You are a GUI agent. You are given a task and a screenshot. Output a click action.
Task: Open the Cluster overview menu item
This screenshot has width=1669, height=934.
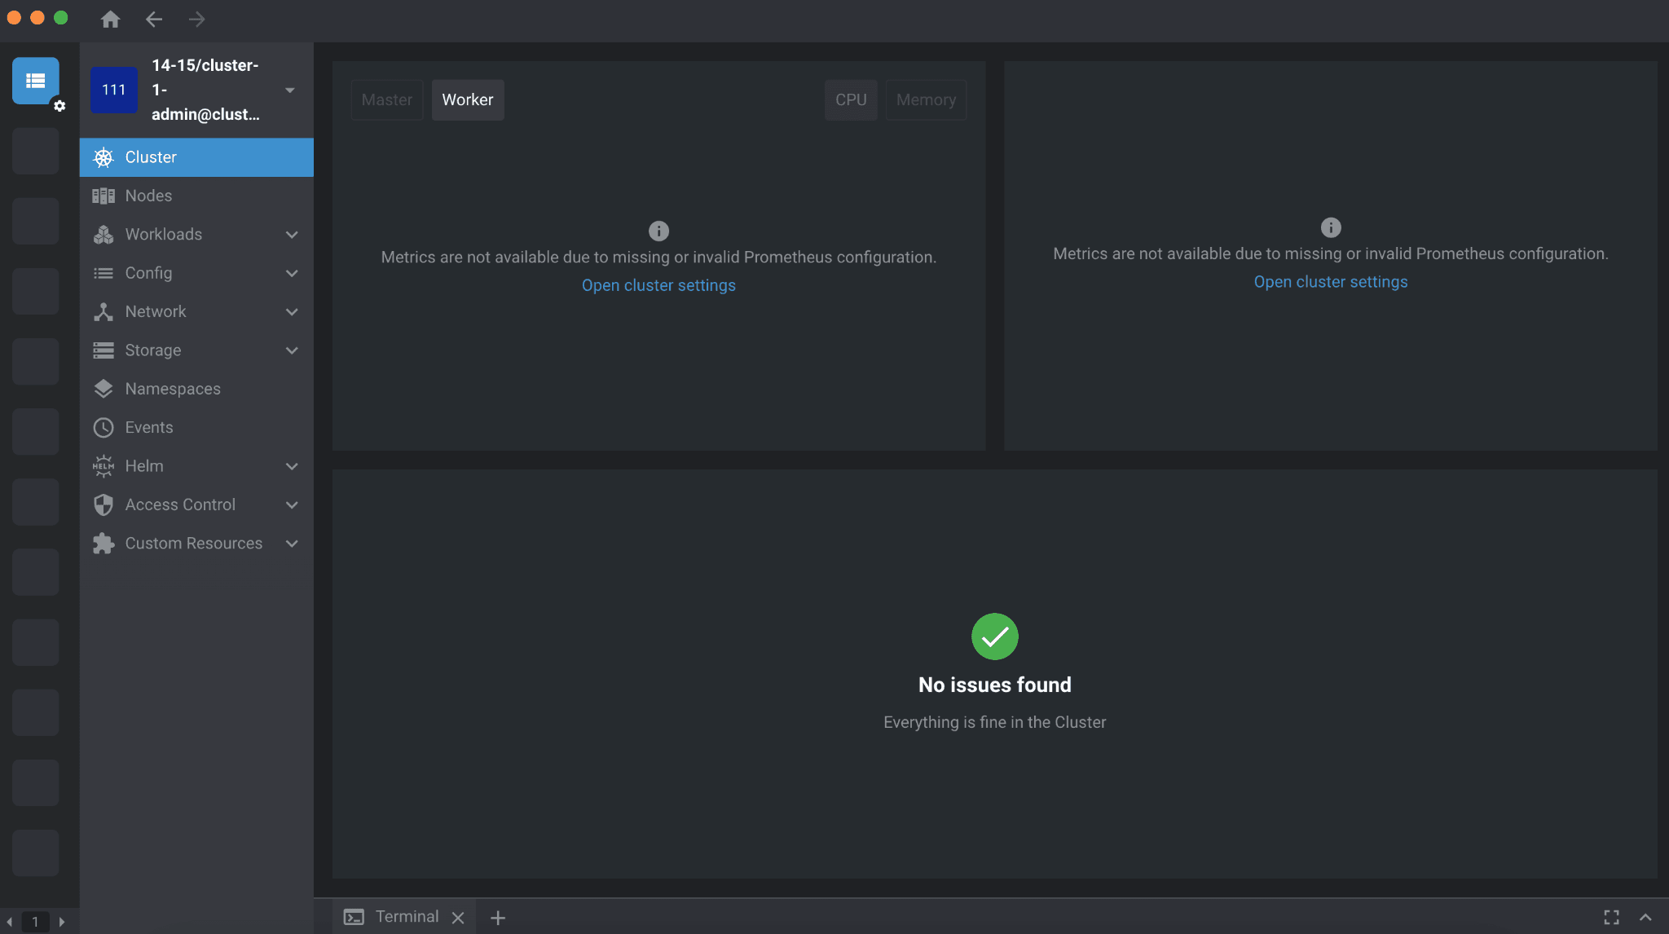tap(196, 157)
